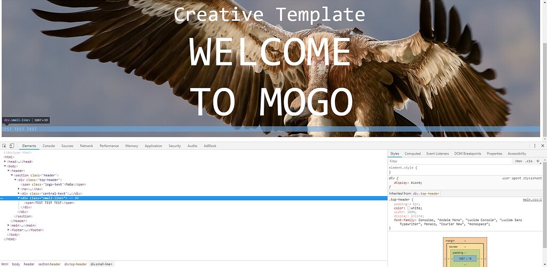Viewport: 547px width, 267px height.
Task: Switch to the Computed styles tab
Action: 412,153
